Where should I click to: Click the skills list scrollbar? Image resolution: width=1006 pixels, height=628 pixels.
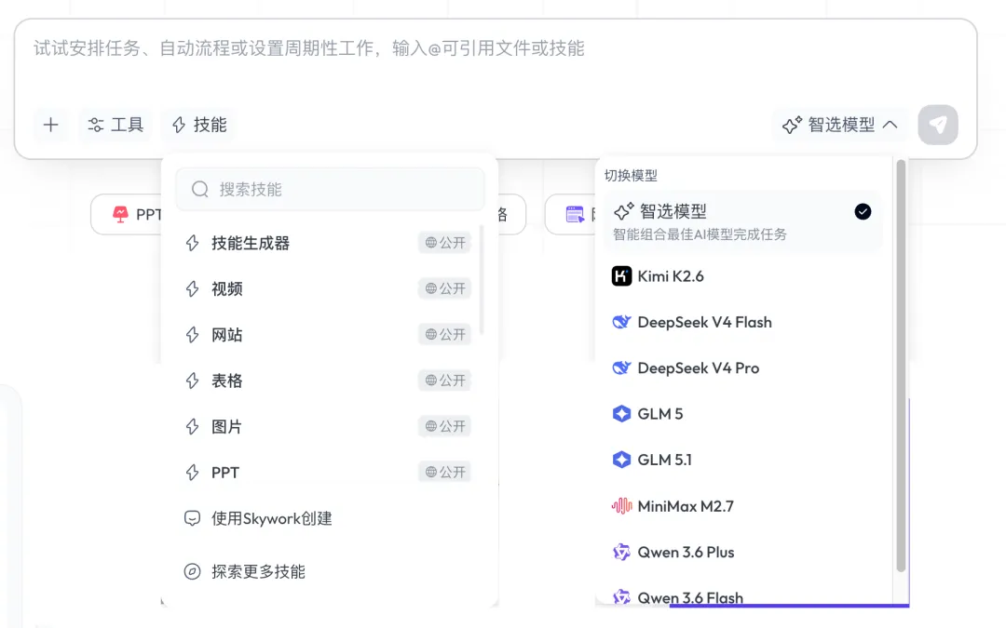[482, 279]
